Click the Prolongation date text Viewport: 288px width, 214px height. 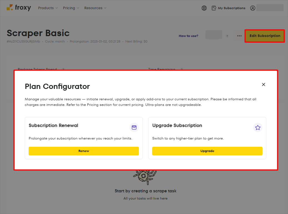click(95, 42)
